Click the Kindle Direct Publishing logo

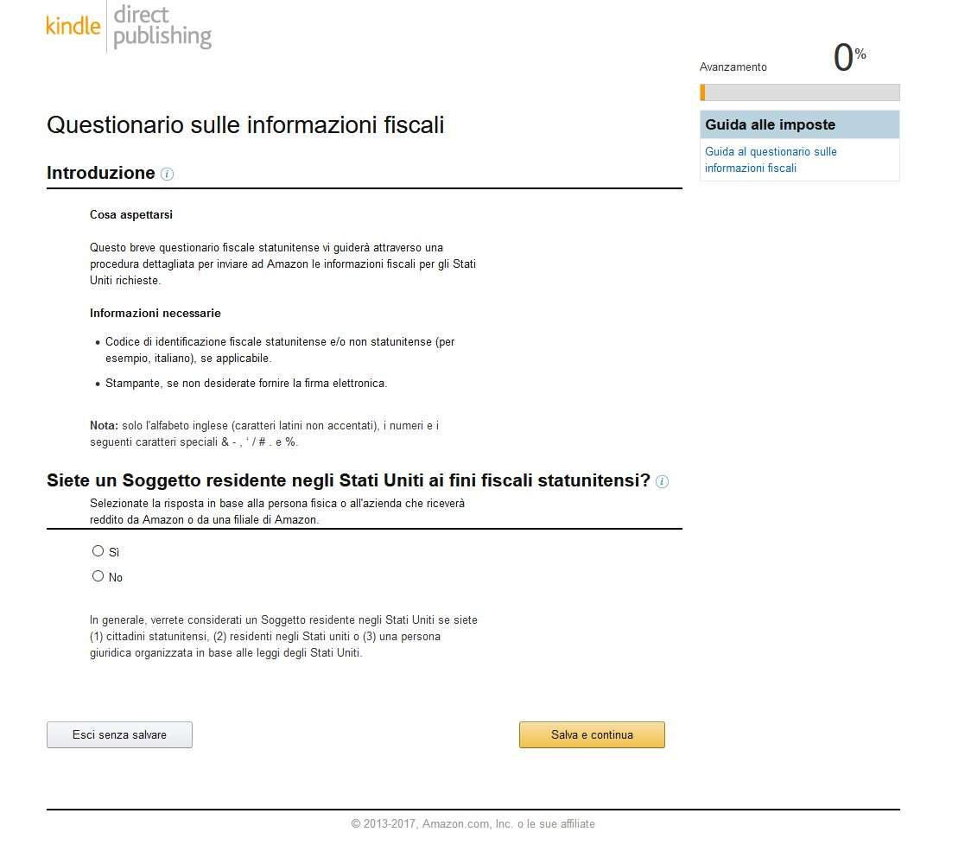(x=129, y=27)
